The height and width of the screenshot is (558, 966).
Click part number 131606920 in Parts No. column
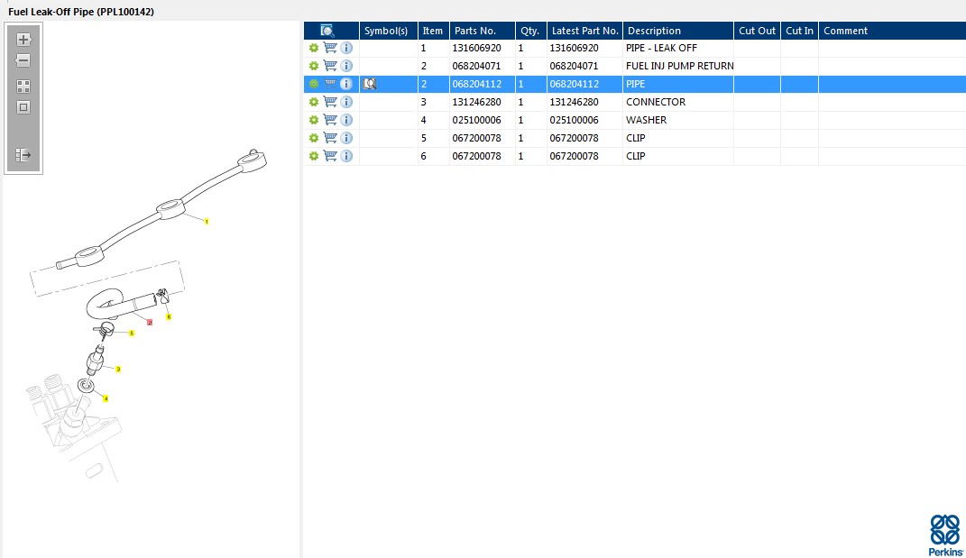[476, 48]
